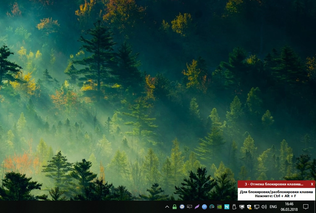This screenshot has height=213, width=316.
Task: Click the power plug monitor tray icon
Action: point(241,207)
